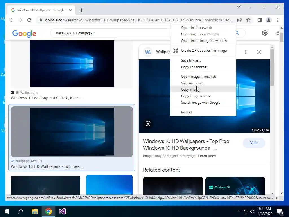Open Windows 10 HD Wallpapers preview title link

(186, 145)
